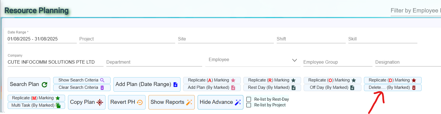Image resolution: width=441 pixels, height=114 pixels.
Task: Click the Clear Search Criteria trash icon
Action: coord(102,88)
